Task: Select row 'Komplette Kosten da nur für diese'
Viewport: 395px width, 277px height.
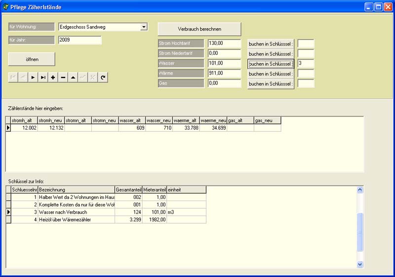Action: click(x=109, y=204)
